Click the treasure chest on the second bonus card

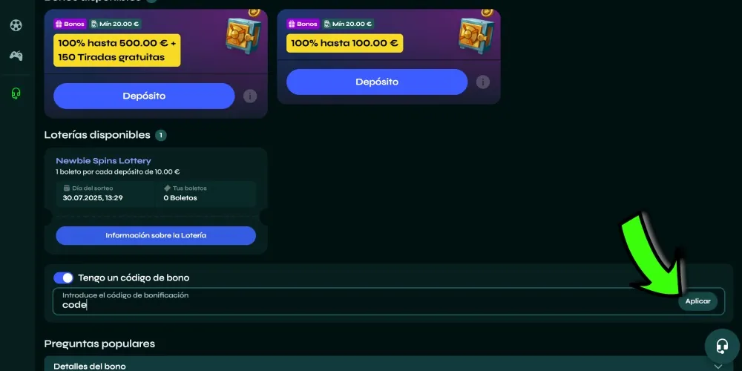pyautogui.click(x=476, y=35)
